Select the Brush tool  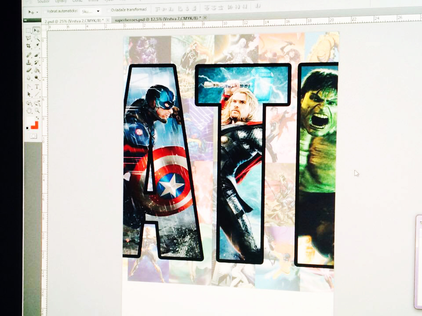[x=37, y=55]
